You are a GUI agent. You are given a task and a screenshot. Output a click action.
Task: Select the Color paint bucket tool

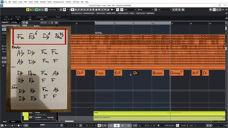(108, 10)
